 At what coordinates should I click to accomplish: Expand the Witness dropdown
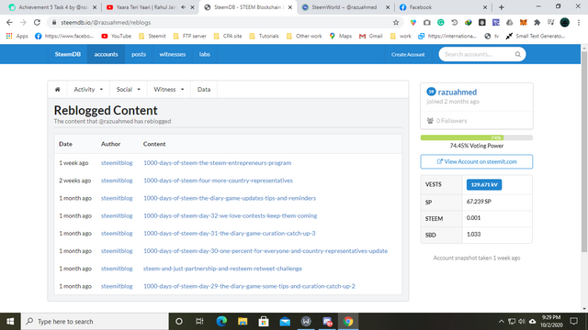click(x=169, y=90)
